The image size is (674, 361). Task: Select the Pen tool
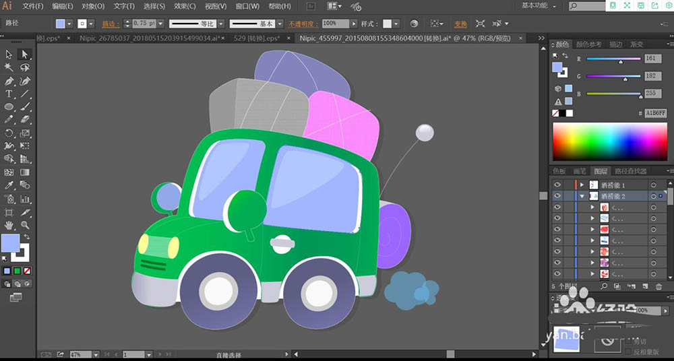click(9, 81)
